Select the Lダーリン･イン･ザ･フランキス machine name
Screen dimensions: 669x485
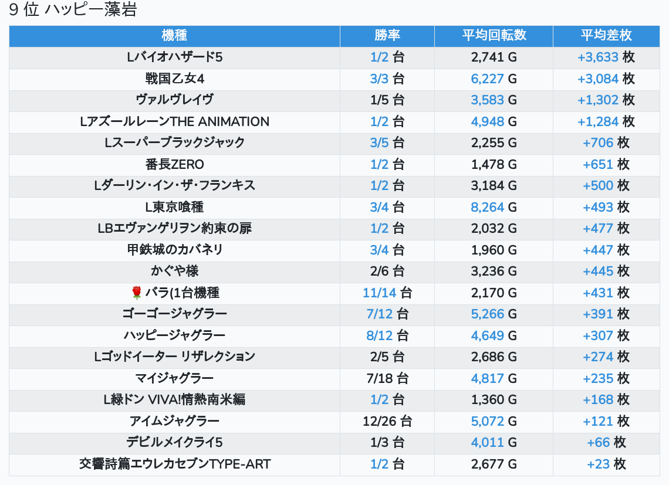coord(174,185)
